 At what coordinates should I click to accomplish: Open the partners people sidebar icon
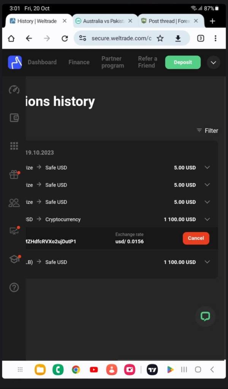click(14, 203)
